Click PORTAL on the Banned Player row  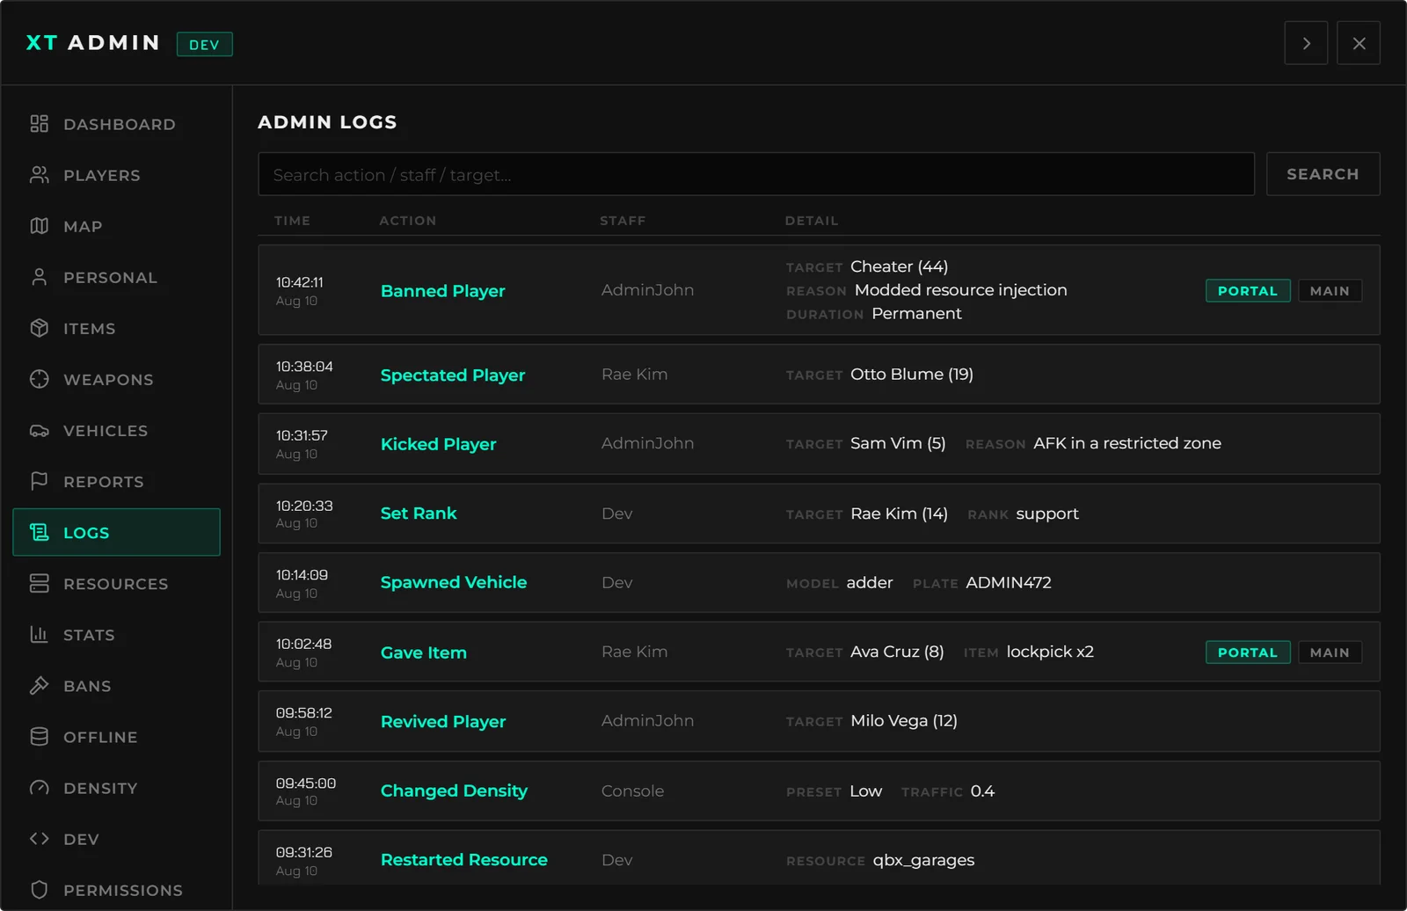pyautogui.click(x=1247, y=291)
